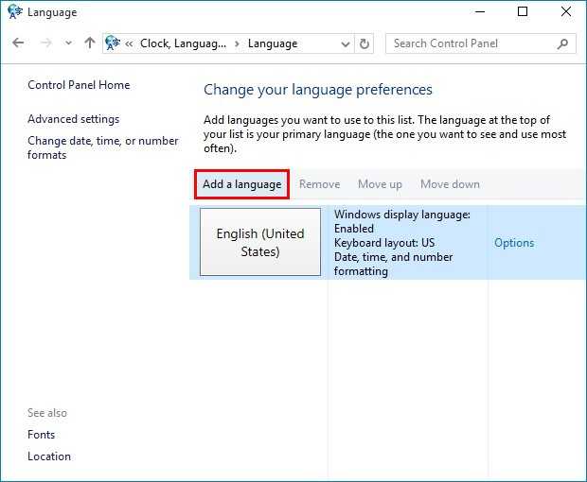Open Change date, time, or number formats
This screenshot has width=587, height=482.
coord(103,147)
